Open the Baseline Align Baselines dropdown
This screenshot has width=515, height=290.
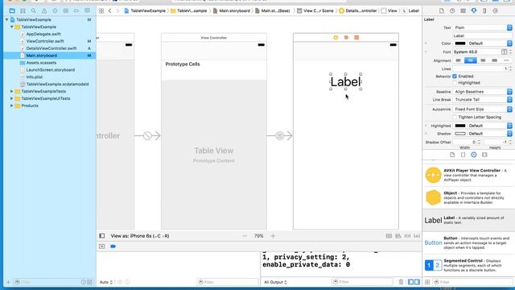(483, 92)
